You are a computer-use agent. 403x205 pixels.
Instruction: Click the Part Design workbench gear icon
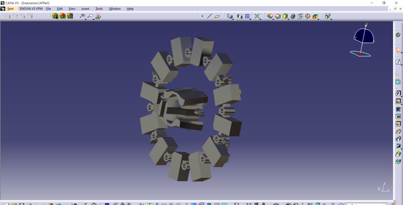point(398,35)
